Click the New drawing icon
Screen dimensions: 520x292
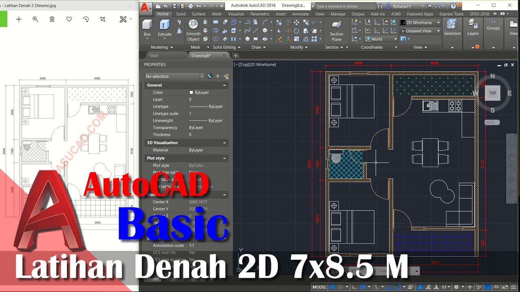click(158, 6)
